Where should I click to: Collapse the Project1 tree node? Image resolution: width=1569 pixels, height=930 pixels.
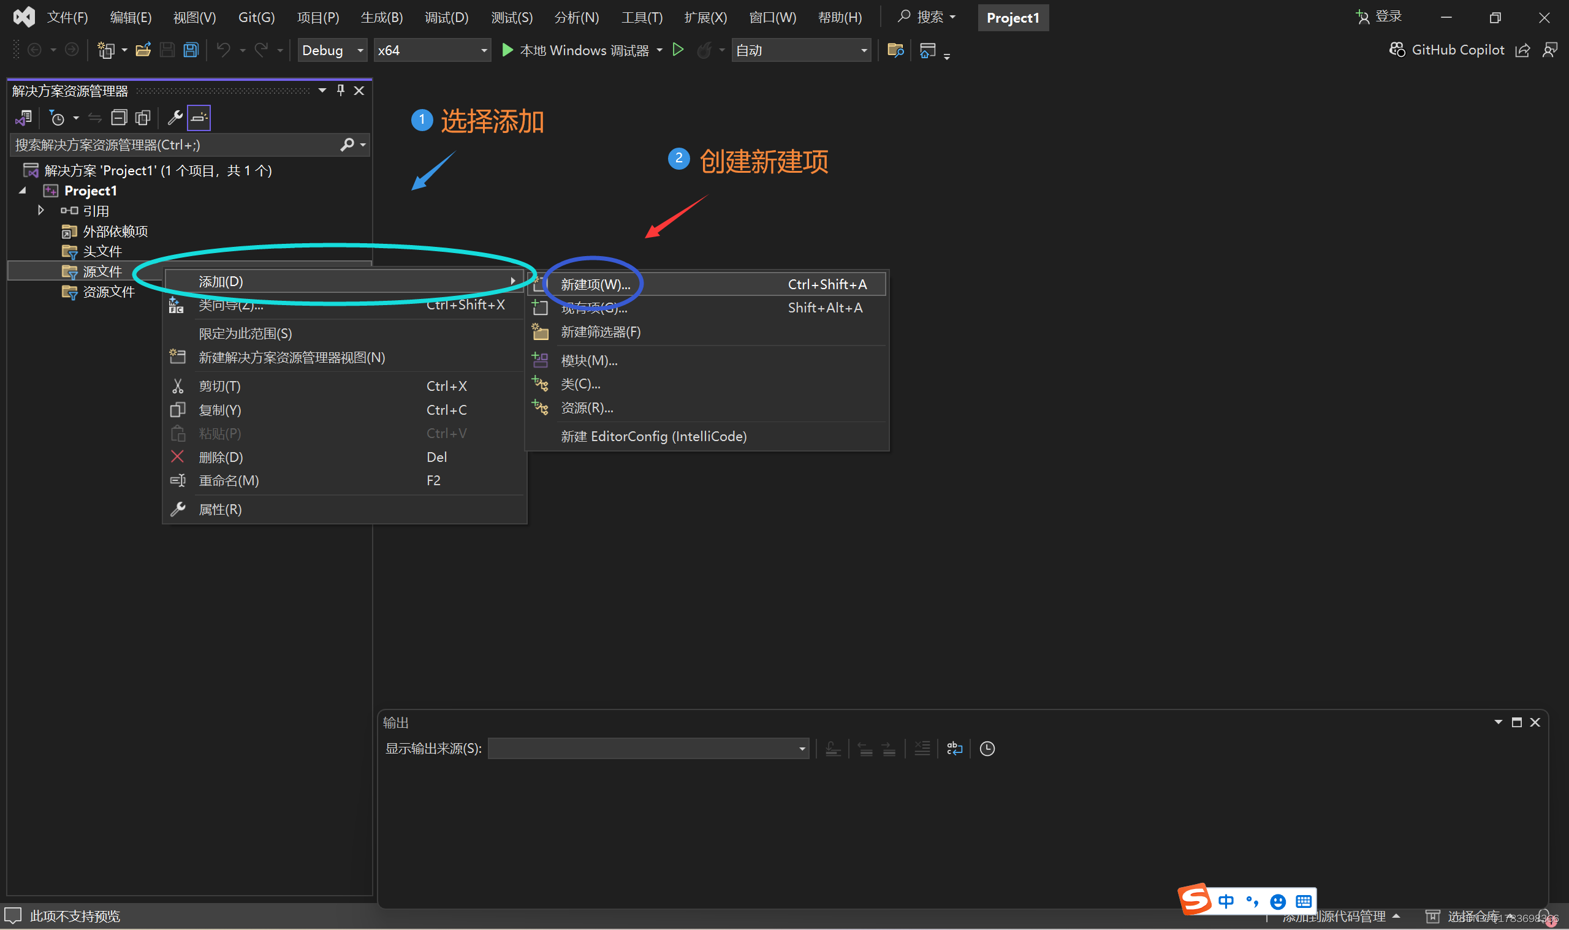pyautogui.click(x=23, y=190)
